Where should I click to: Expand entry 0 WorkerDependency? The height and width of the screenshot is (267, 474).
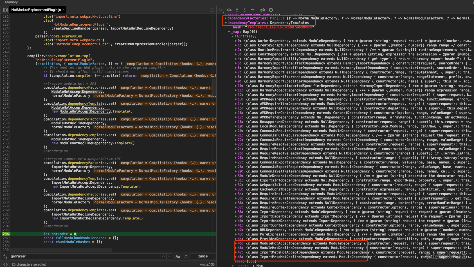[236, 41]
